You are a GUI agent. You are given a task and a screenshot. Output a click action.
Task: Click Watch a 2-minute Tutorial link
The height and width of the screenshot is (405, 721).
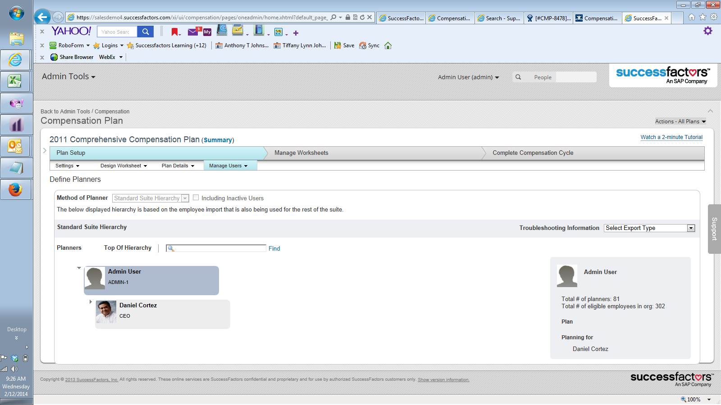pyautogui.click(x=671, y=137)
